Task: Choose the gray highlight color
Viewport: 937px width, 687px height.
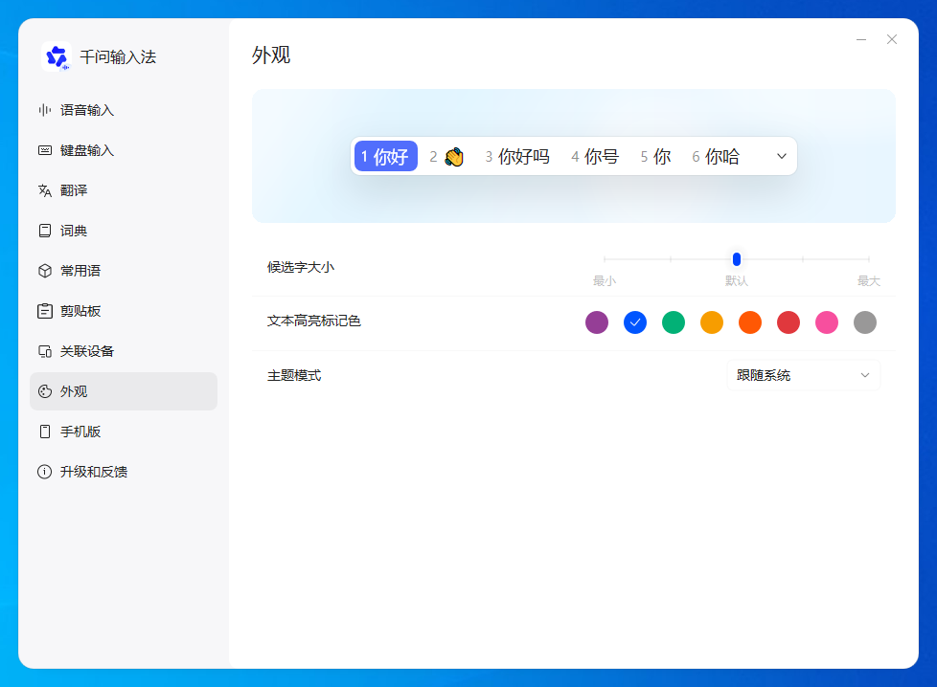Action: tap(865, 322)
